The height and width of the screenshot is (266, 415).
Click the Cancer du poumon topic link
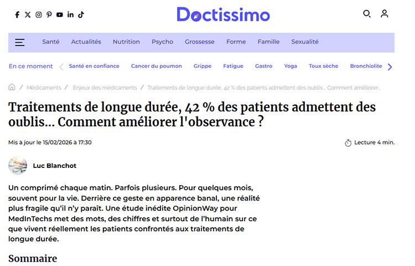(x=156, y=66)
